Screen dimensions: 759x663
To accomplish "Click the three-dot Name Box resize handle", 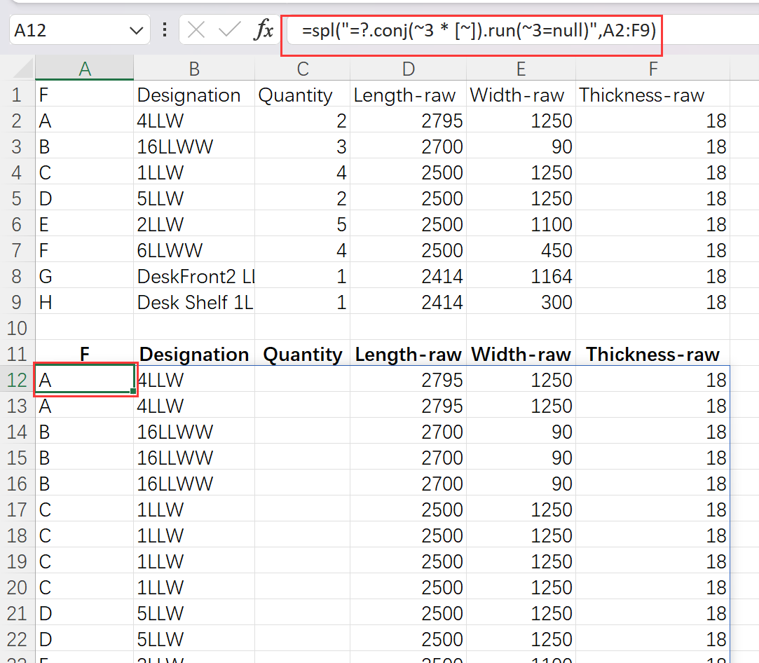I will tap(165, 30).
